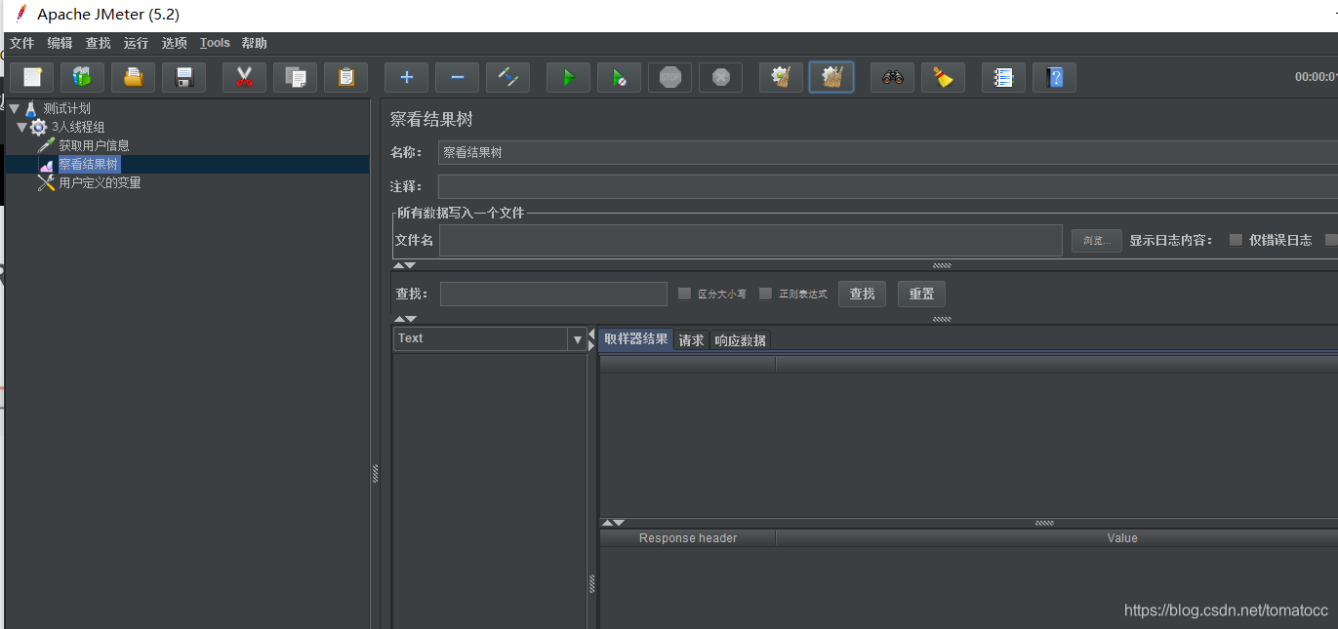
Task: Open the 文件 menu
Action: pyautogui.click(x=21, y=43)
